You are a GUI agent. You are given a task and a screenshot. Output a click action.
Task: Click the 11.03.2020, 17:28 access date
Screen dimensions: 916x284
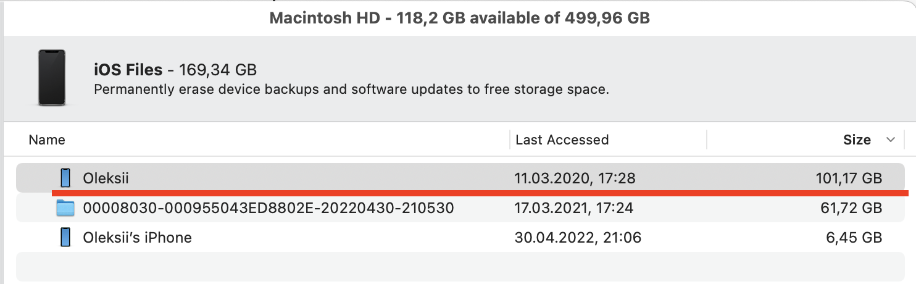pyautogui.click(x=575, y=178)
